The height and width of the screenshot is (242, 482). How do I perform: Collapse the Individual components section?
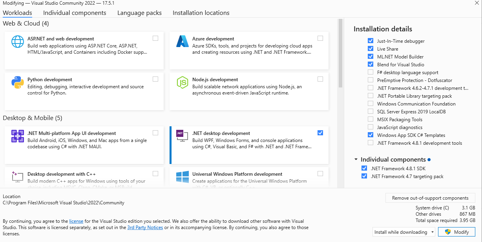tap(356, 160)
